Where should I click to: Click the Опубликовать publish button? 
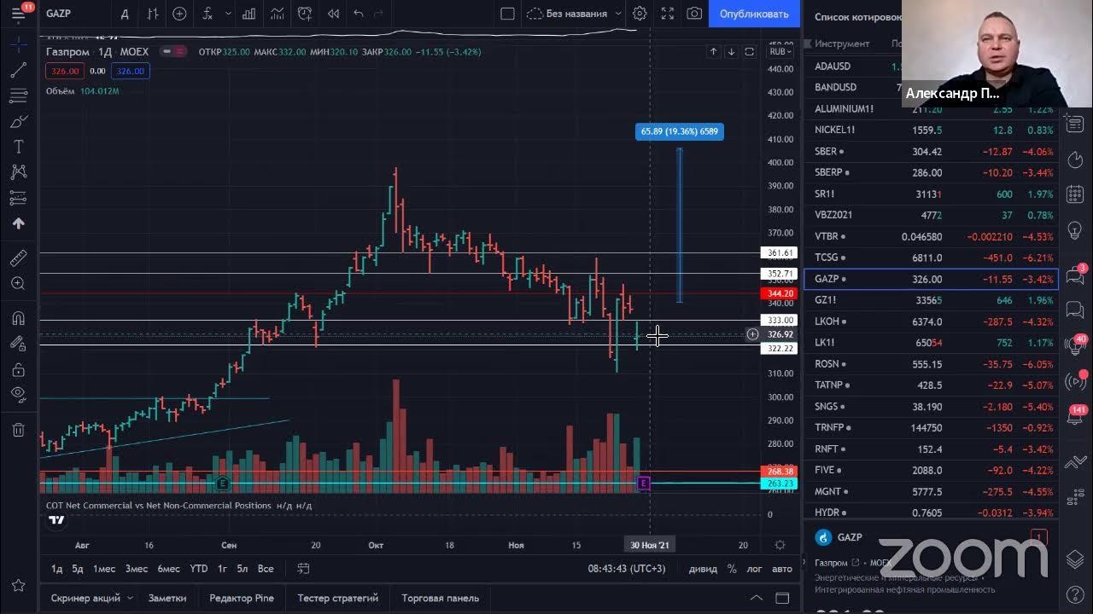coord(754,14)
